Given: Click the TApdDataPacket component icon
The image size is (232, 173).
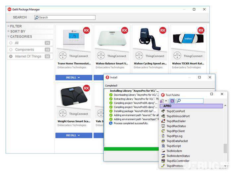Looking at the screenshot, I should point(163,141).
